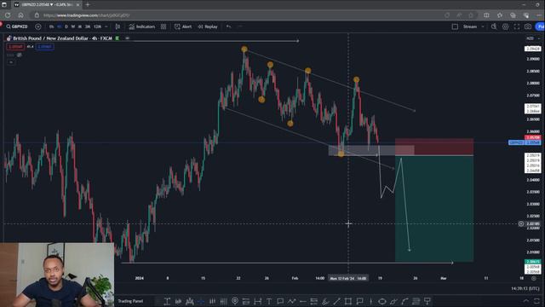
Task: Open the more options ellipsis next to chart title
Action: pos(127,38)
